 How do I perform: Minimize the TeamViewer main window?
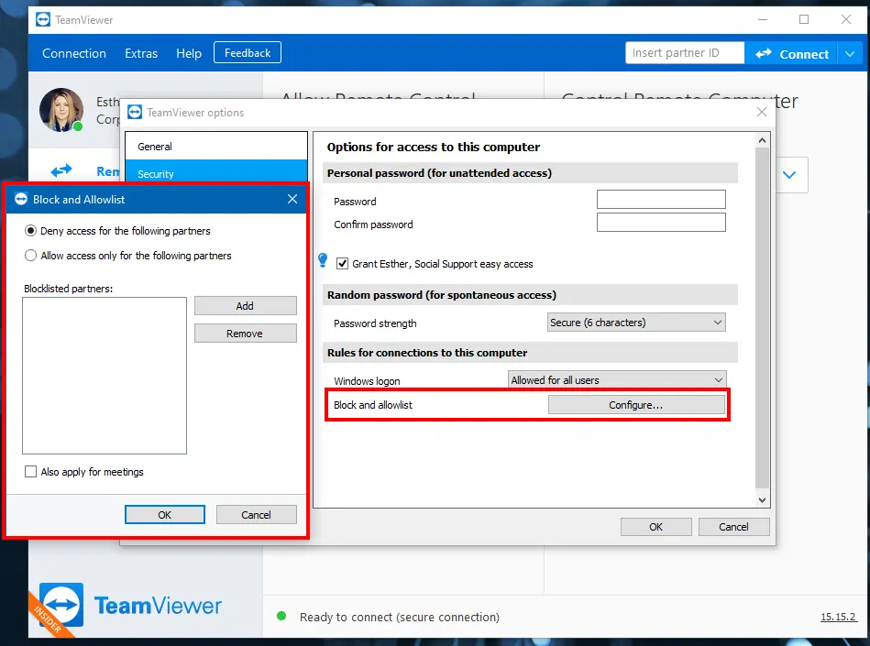point(763,19)
